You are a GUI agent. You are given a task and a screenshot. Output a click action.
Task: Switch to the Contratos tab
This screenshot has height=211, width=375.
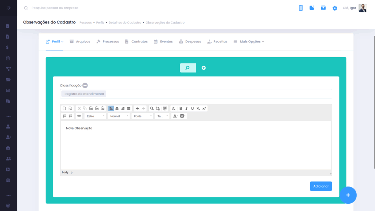pos(136,42)
